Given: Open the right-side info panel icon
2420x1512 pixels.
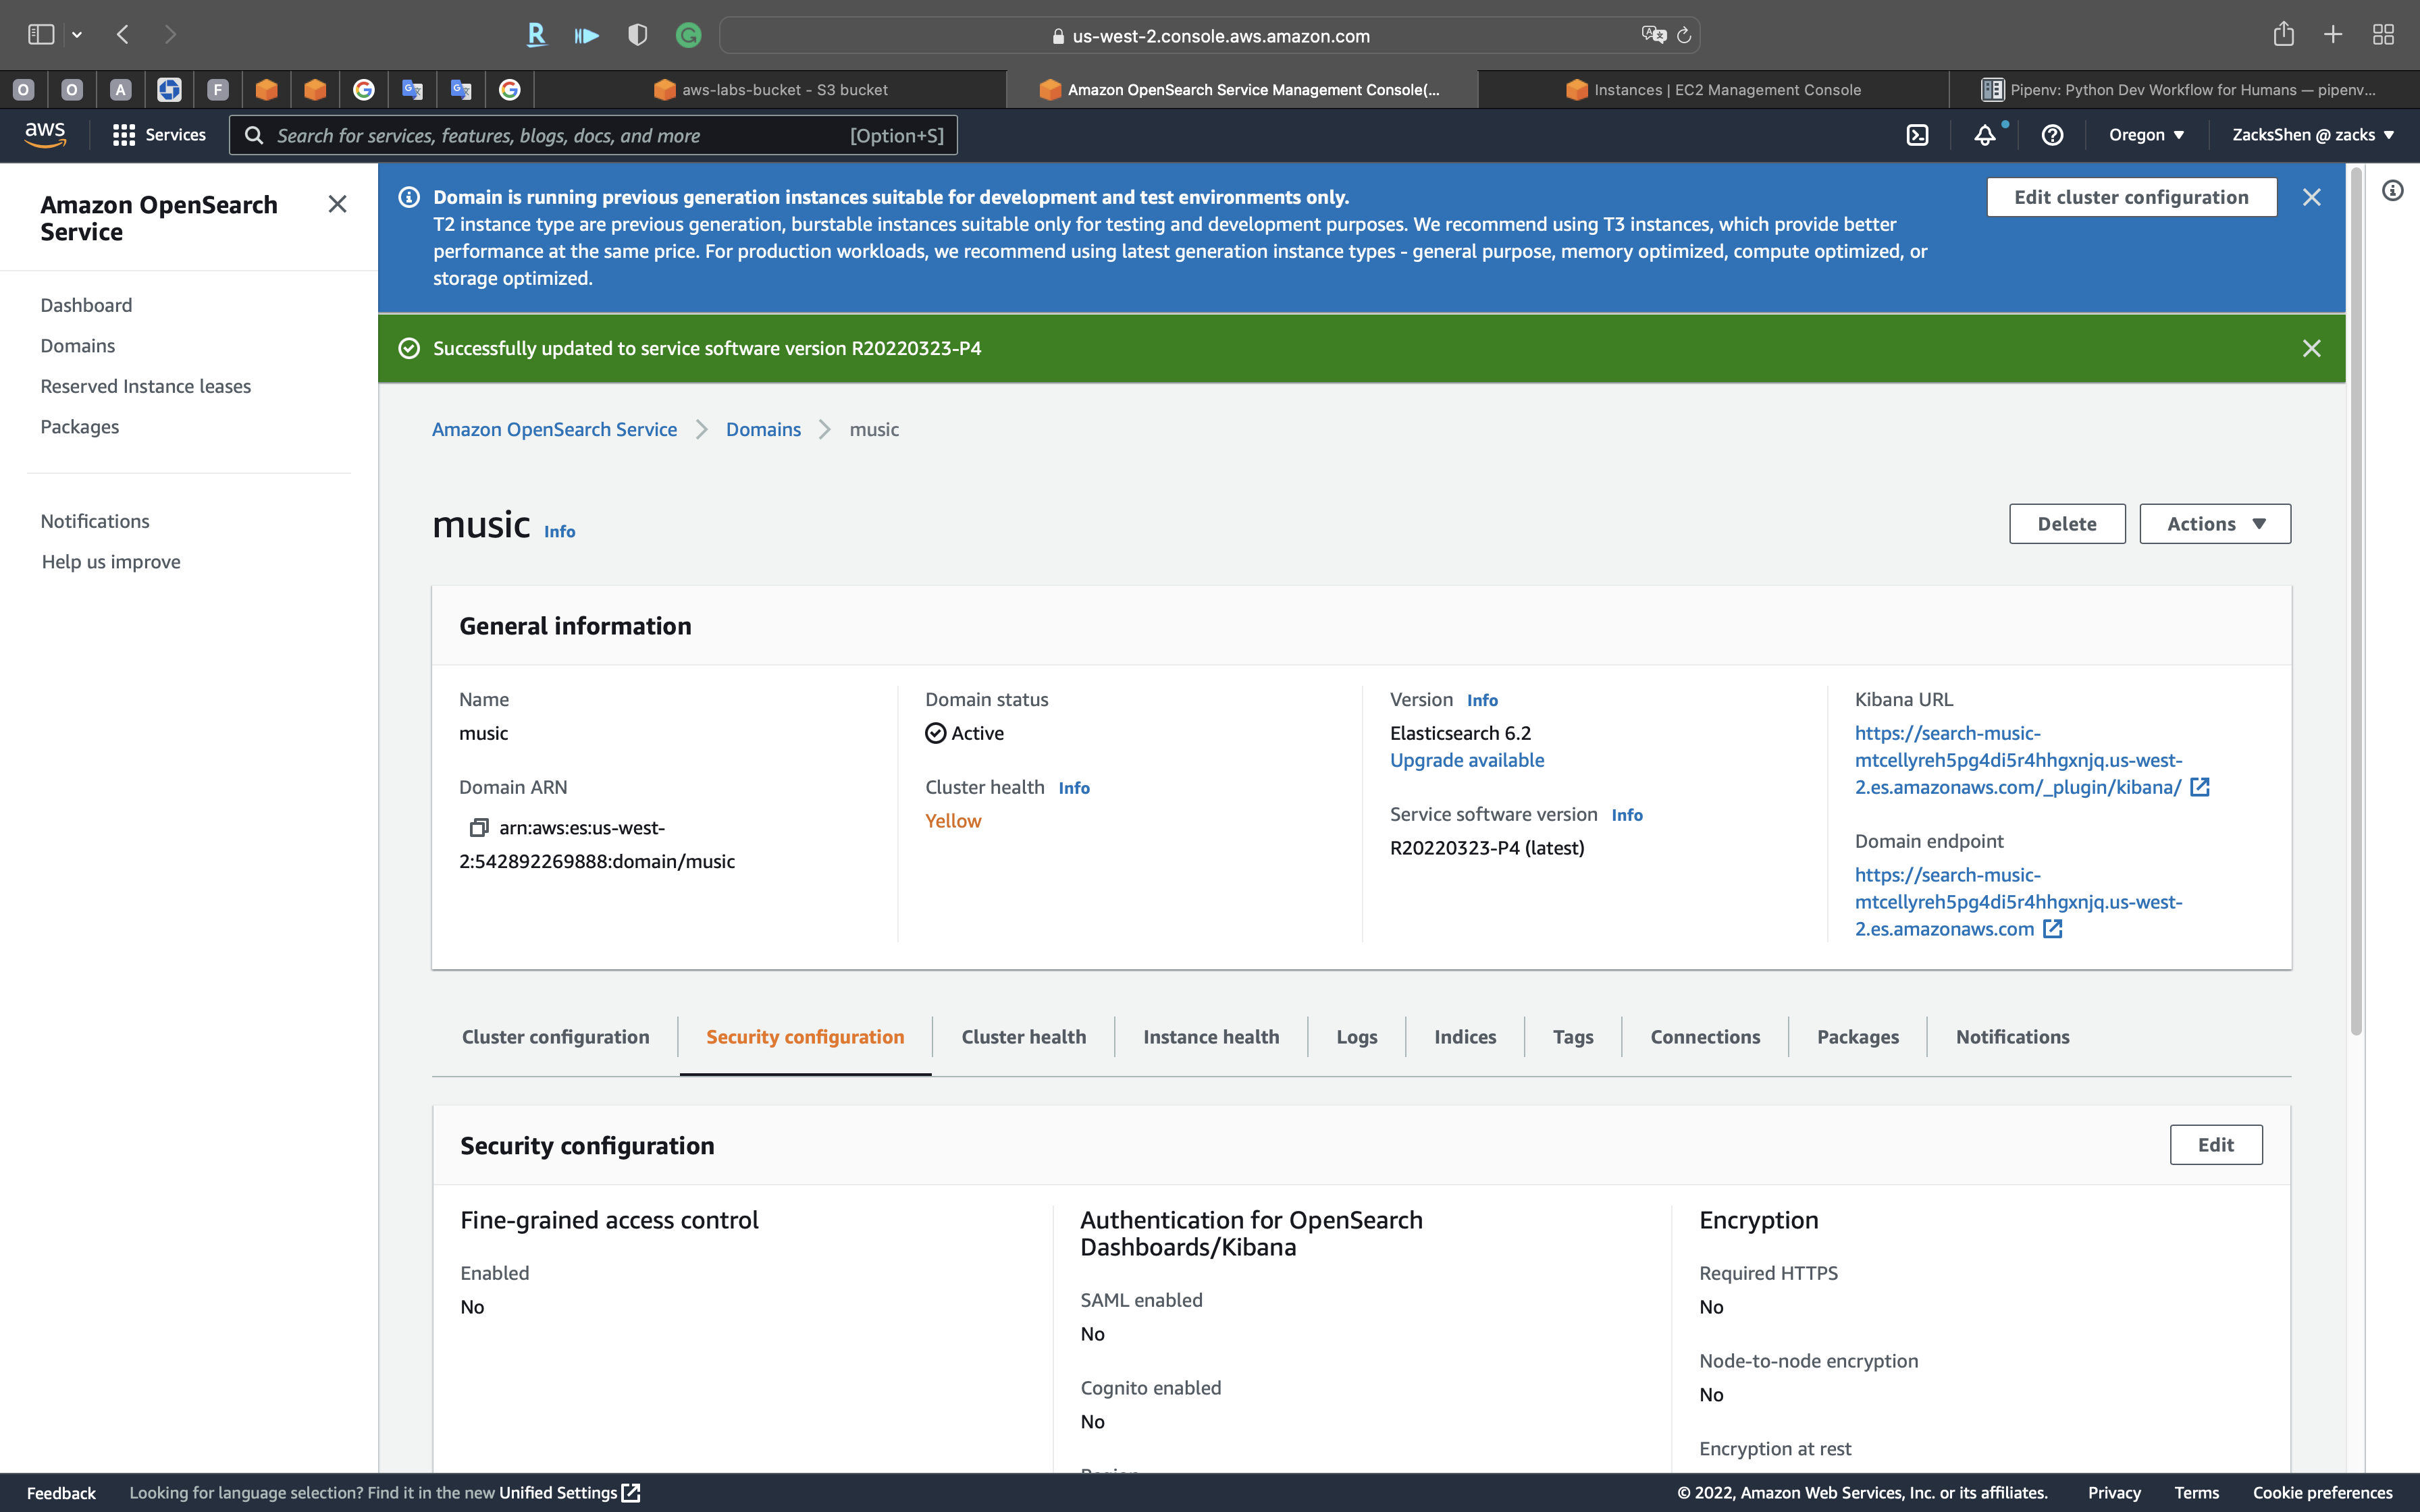Looking at the screenshot, I should click(2392, 191).
